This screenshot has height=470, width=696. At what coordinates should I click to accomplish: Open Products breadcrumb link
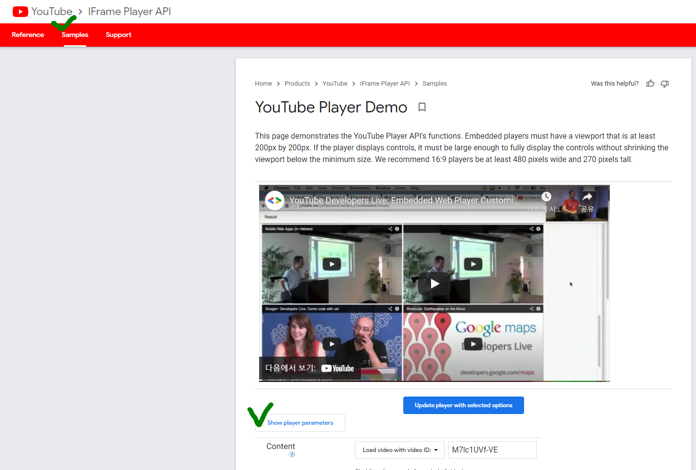click(297, 84)
